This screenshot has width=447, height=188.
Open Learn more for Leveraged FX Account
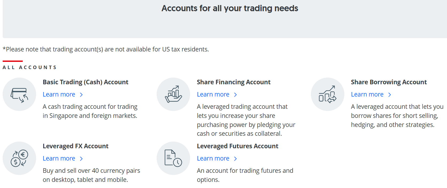(59, 158)
